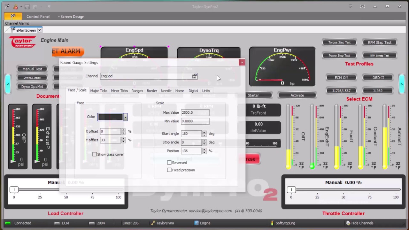Click the left cyan page arrow
The width and height of the screenshot is (409, 230).
tap(8, 84)
